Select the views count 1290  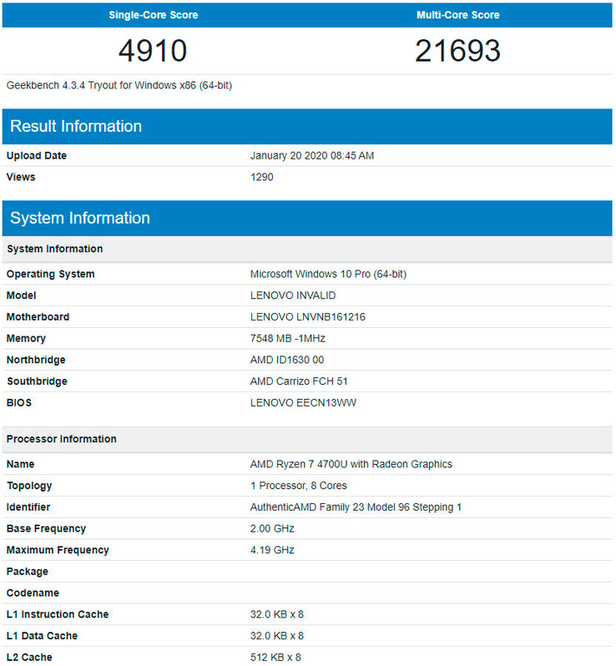click(262, 177)
